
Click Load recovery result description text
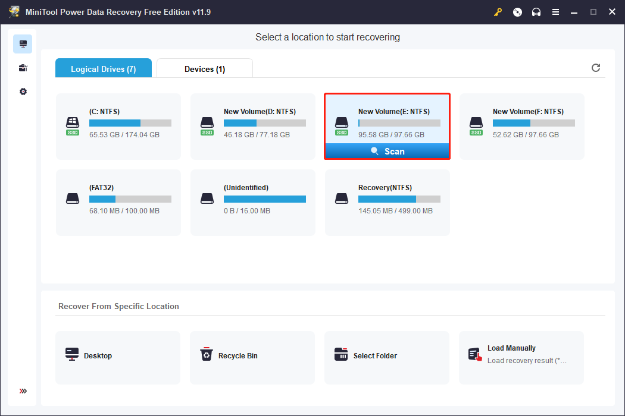coord(527,361)
